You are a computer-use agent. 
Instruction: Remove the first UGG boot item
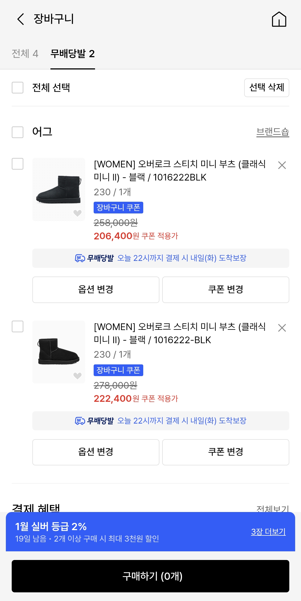[x=282, y=165]
